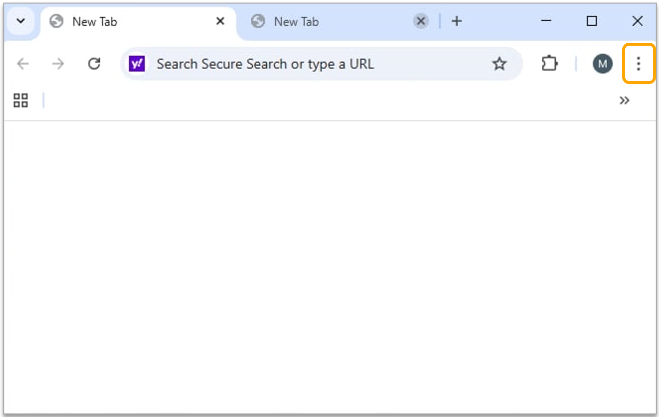
Task: Open the M profile avatar
Action: pyautogui.click(x=602, y=64)
